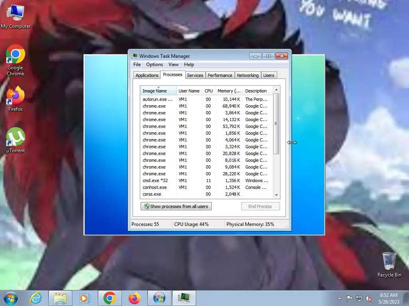
Task: Select chrome.exe using 3,324 K
Action: (x=206, y=147)
